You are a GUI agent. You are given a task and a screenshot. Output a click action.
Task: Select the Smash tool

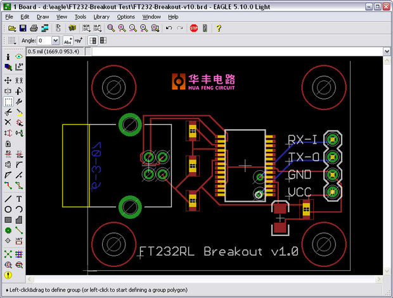pyautogui.click(x=8, y=165)
